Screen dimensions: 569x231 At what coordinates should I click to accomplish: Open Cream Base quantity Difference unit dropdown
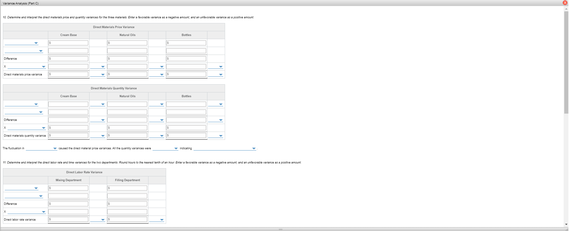click(97, 120)
